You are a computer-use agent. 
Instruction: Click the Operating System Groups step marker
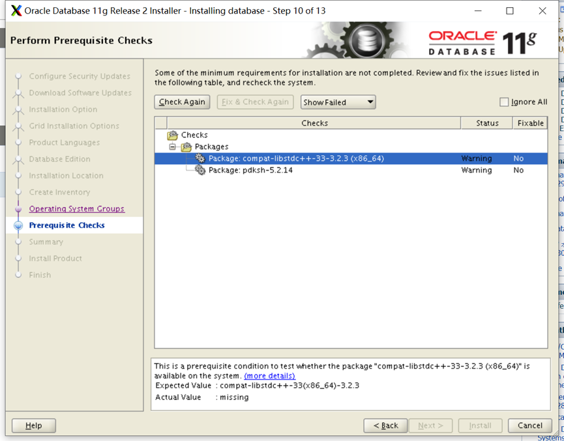tap(18, 208)
